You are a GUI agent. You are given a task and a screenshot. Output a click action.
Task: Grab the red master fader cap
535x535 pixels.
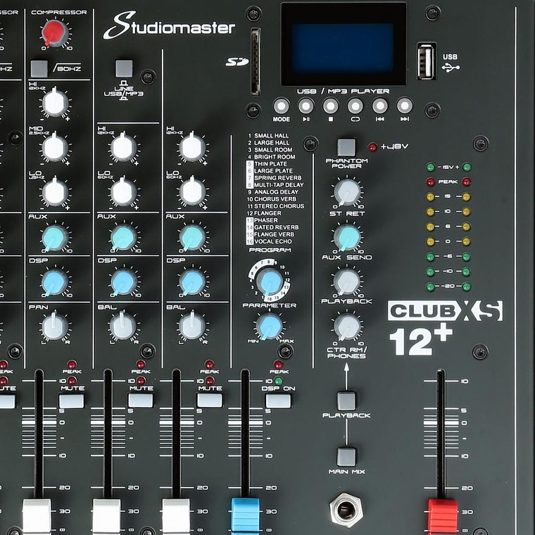tap(443, 516)
